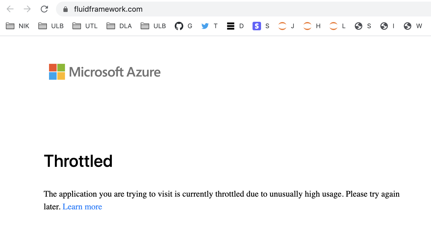Open the dark D bookmark
The height and width of the screenshot is (237, 431).
pos(231,26)
